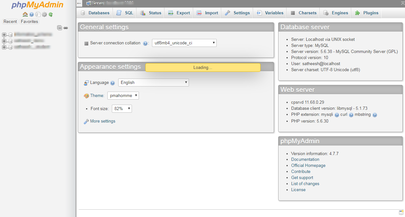Open the SQL tab
The image size is (405, 217).
coord(125,13)
